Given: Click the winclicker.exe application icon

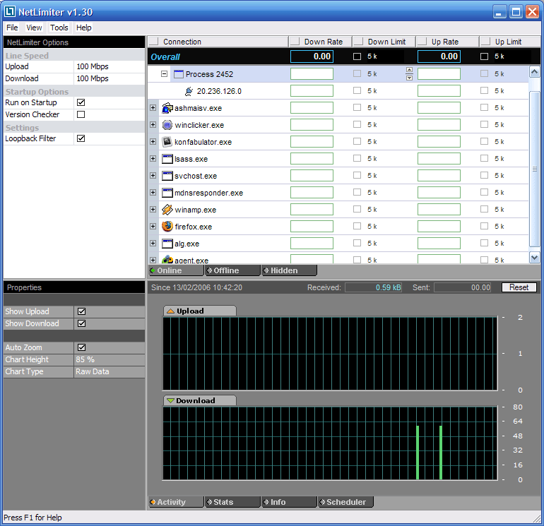Looking at the screenshot, I should click(167, 125).
